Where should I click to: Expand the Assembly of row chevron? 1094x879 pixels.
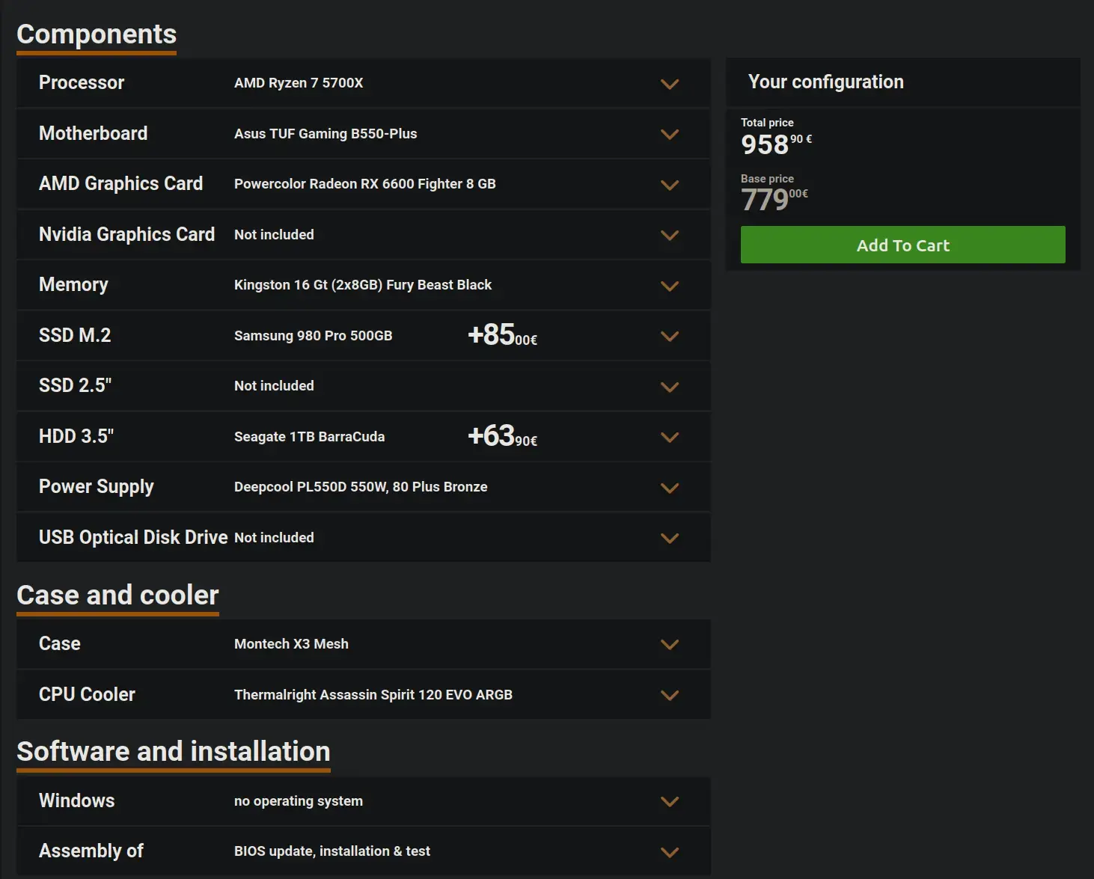click(x=670, y=852)
